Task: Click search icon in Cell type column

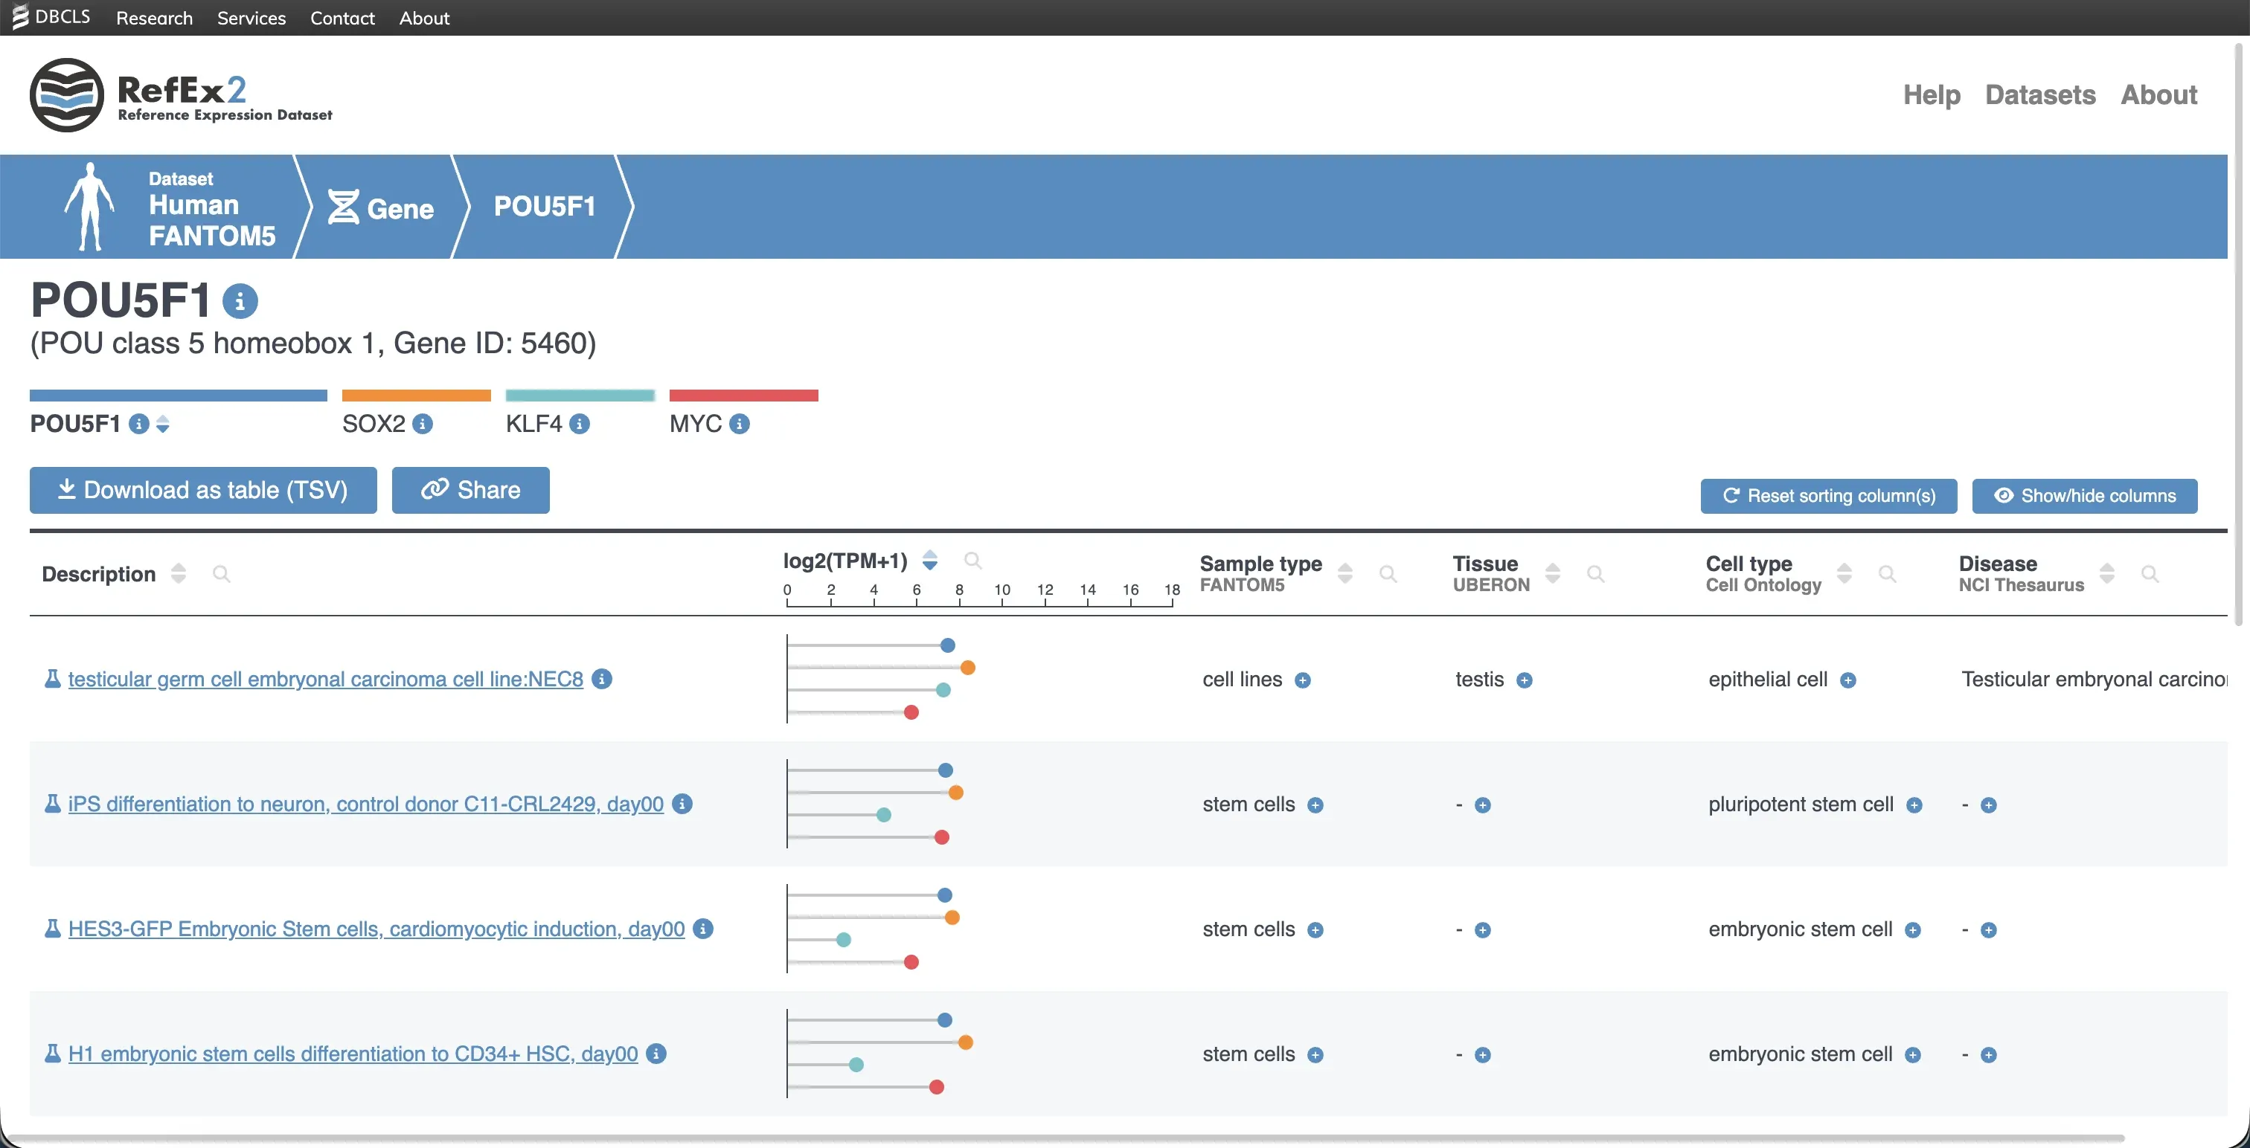Action: tap(1888, 573)
